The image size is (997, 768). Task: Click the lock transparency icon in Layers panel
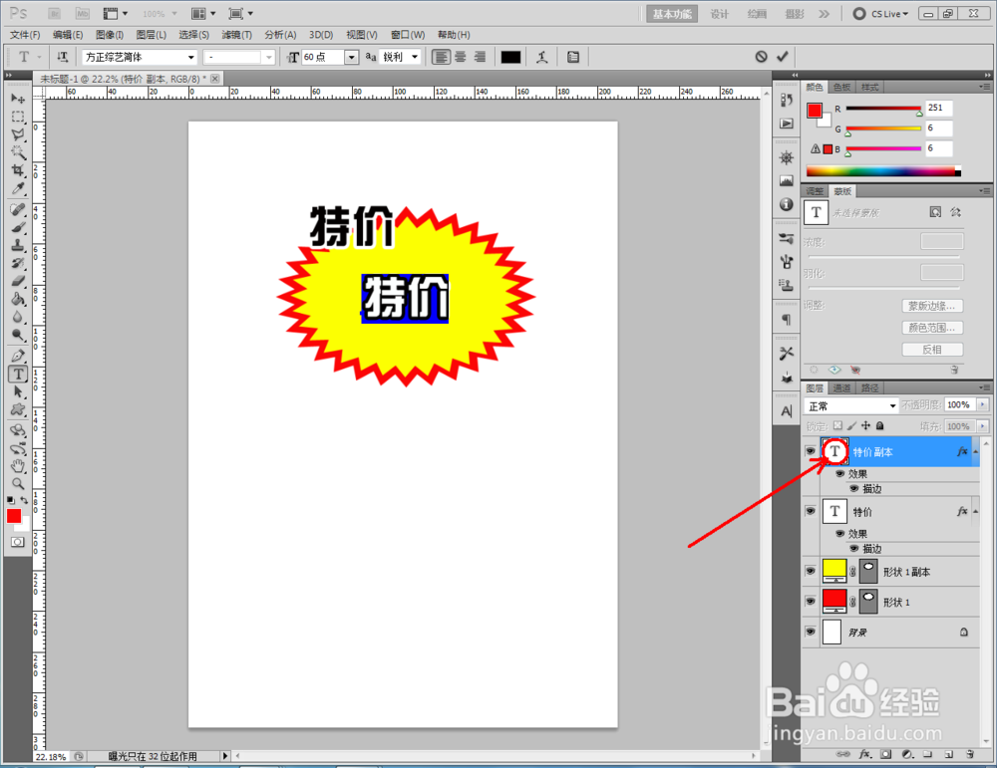coord(838,426)
